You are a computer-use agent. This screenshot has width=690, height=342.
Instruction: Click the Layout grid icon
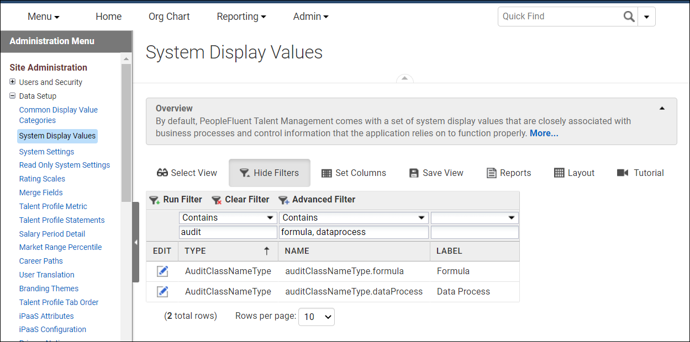[559, 173]
